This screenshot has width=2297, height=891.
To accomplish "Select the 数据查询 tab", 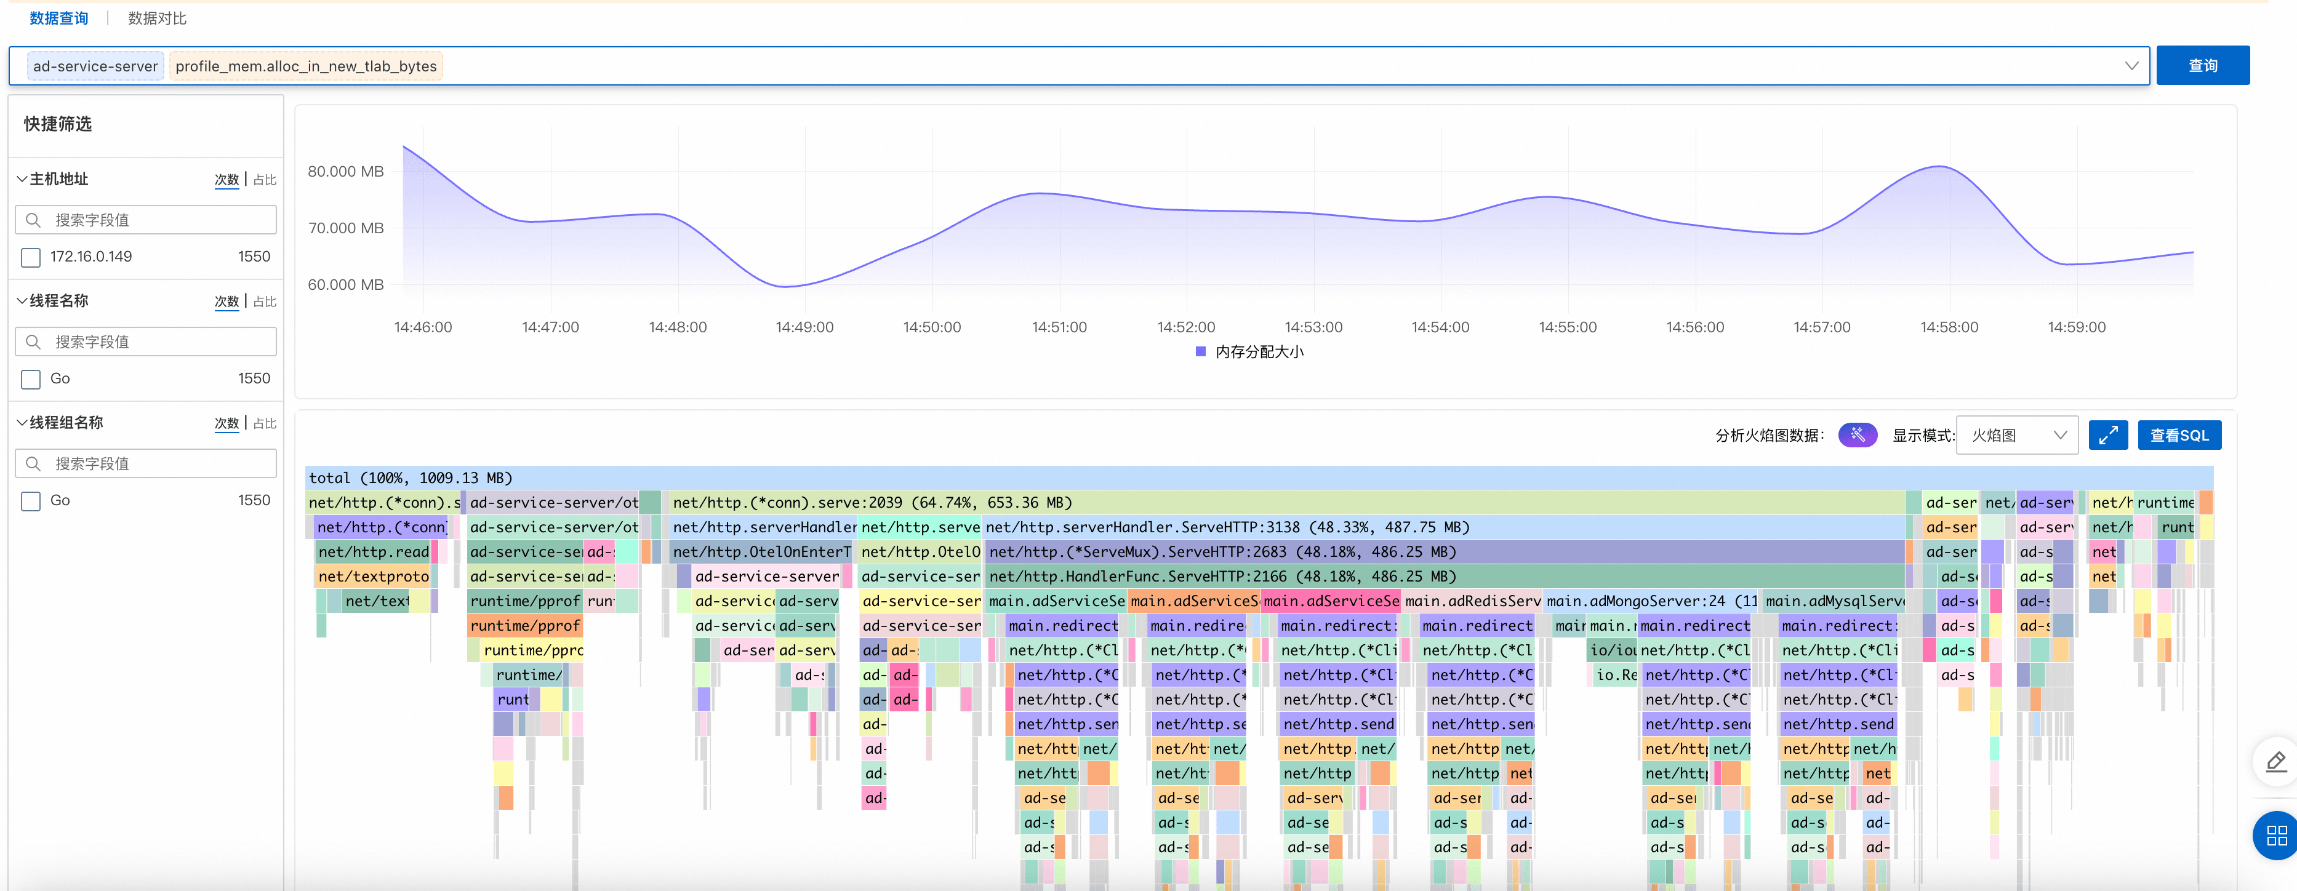I will (59, 18).
